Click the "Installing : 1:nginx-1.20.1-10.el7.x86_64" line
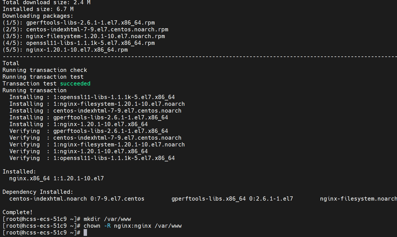 coord(79,124)
